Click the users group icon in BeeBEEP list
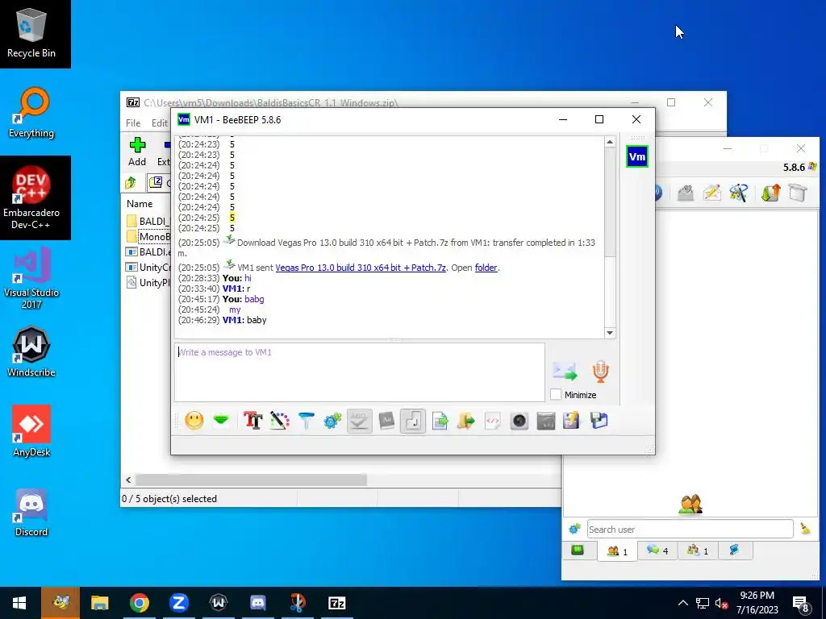This screenshot has height=619, width=826. (690, 505)
